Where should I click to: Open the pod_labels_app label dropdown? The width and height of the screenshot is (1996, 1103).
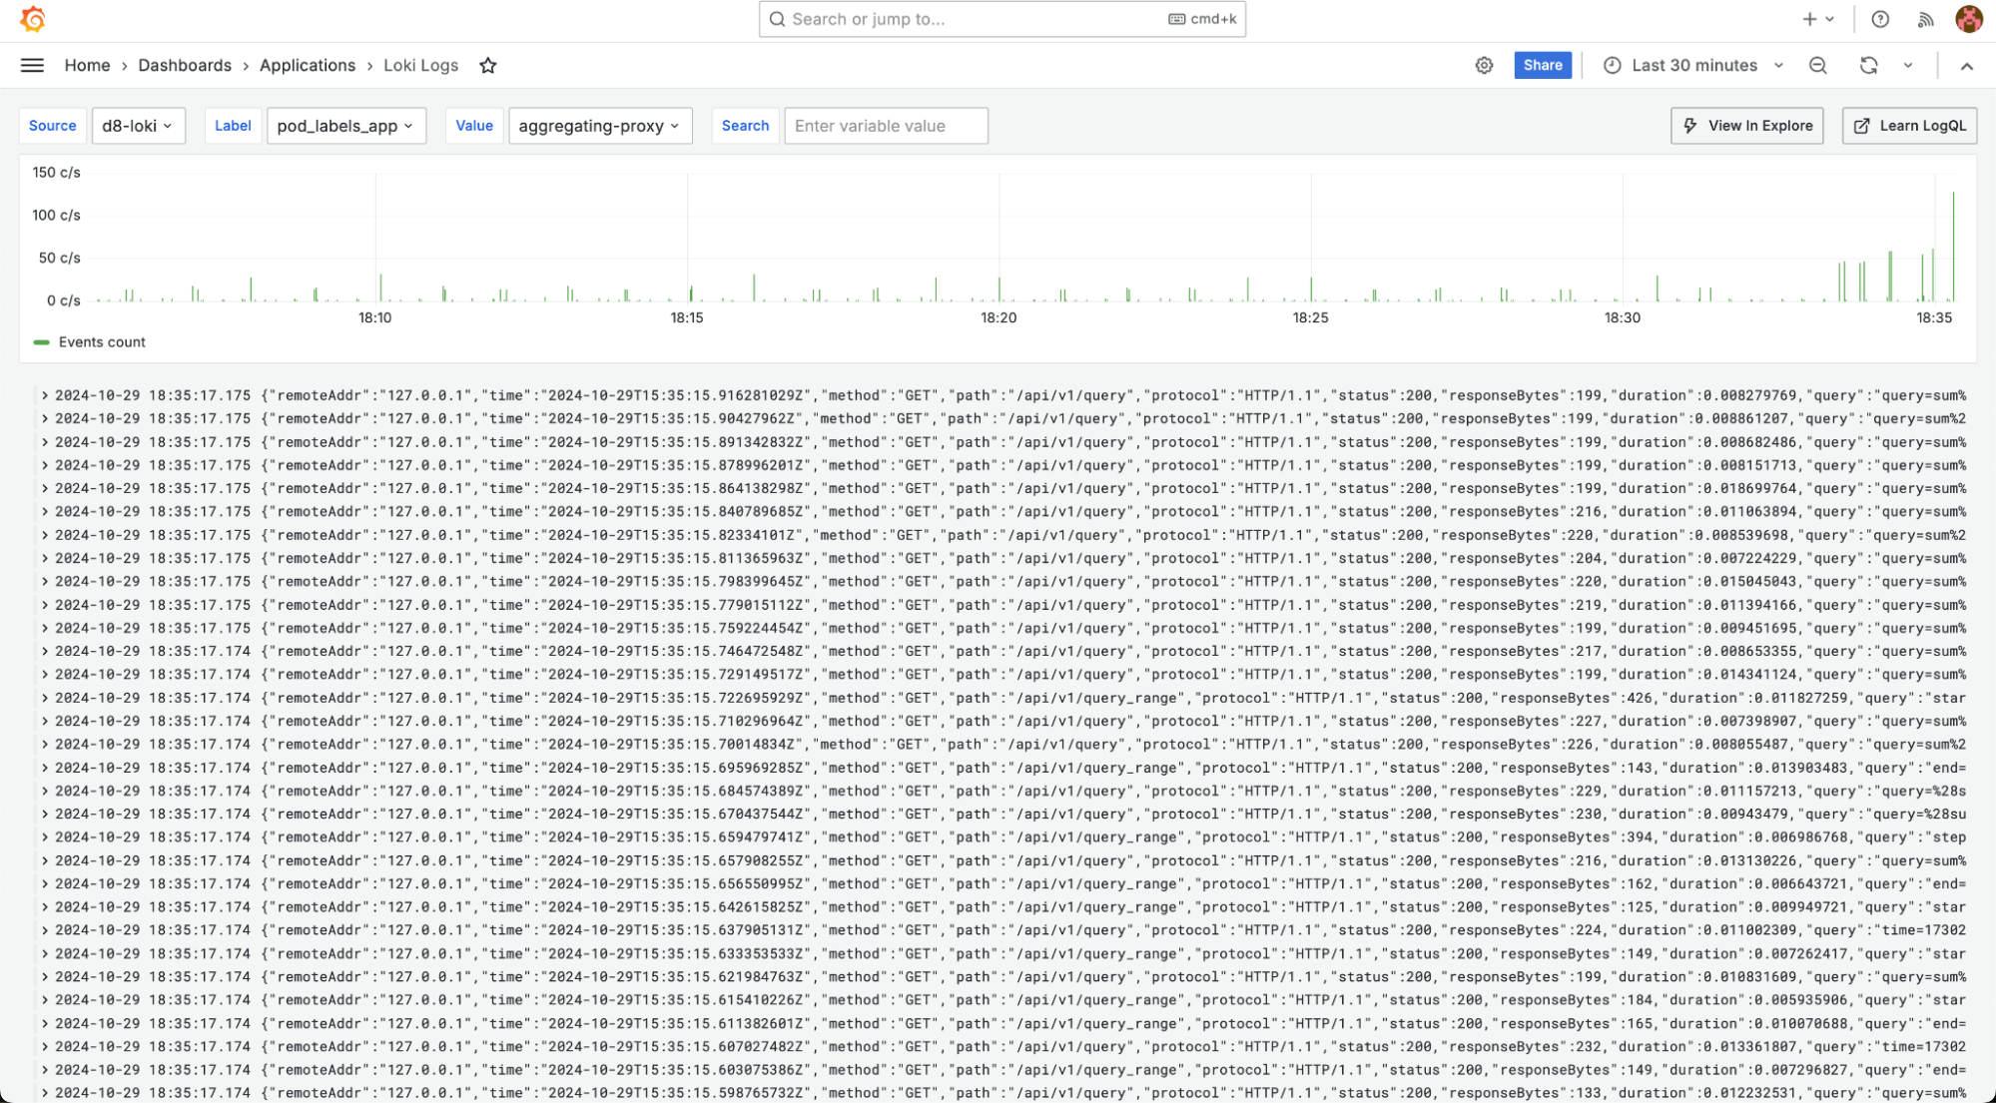tap(345, 126)
